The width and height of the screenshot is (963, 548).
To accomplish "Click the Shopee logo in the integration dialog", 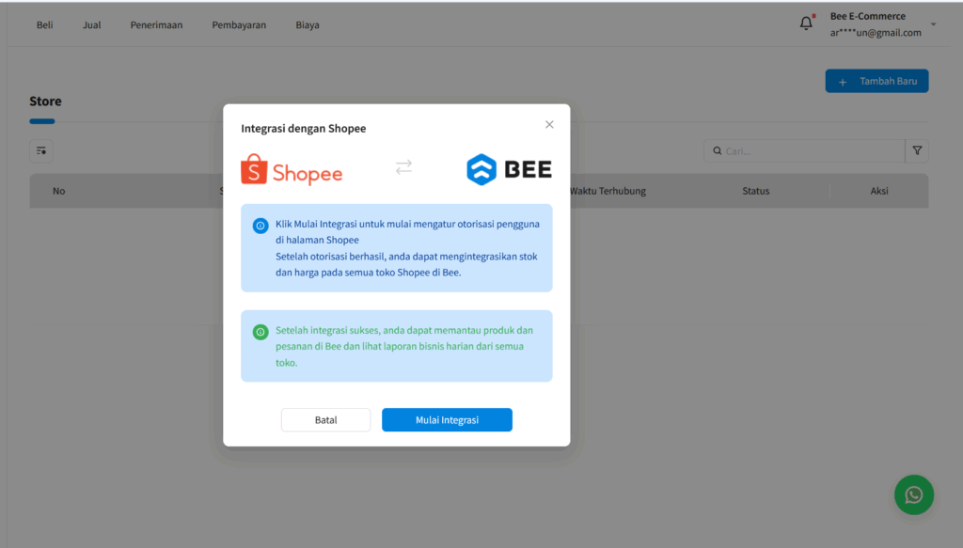I will [x=292, y=168].
